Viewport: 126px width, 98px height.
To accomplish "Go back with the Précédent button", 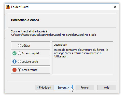I will pyautogui.click(x=44, y=88).
